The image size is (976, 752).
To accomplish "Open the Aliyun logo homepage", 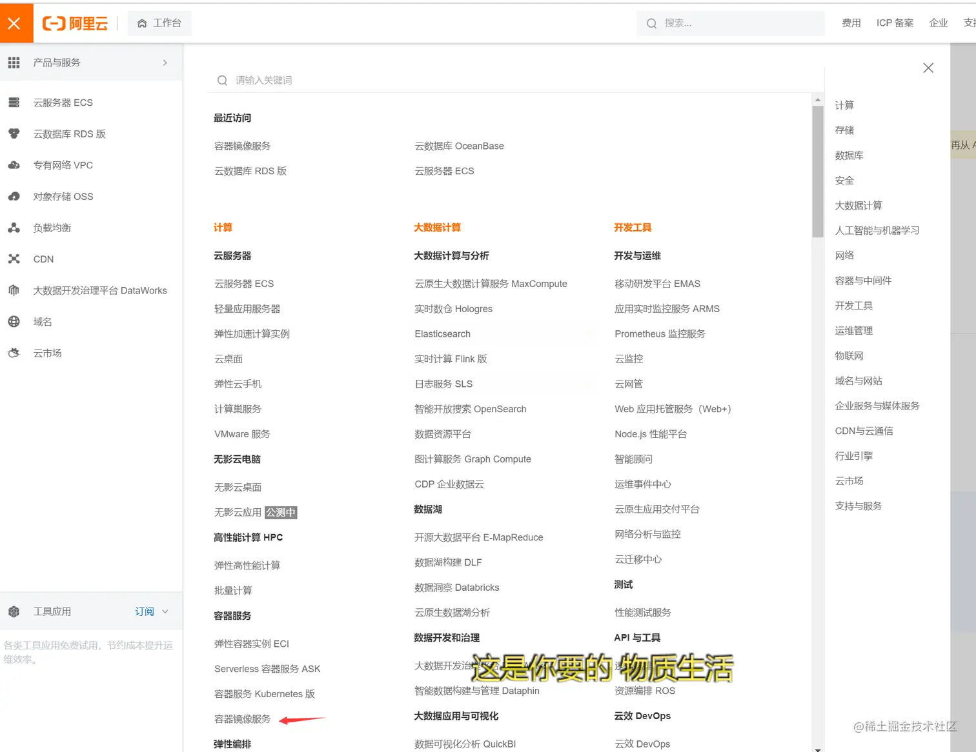I will coord(75,23).
